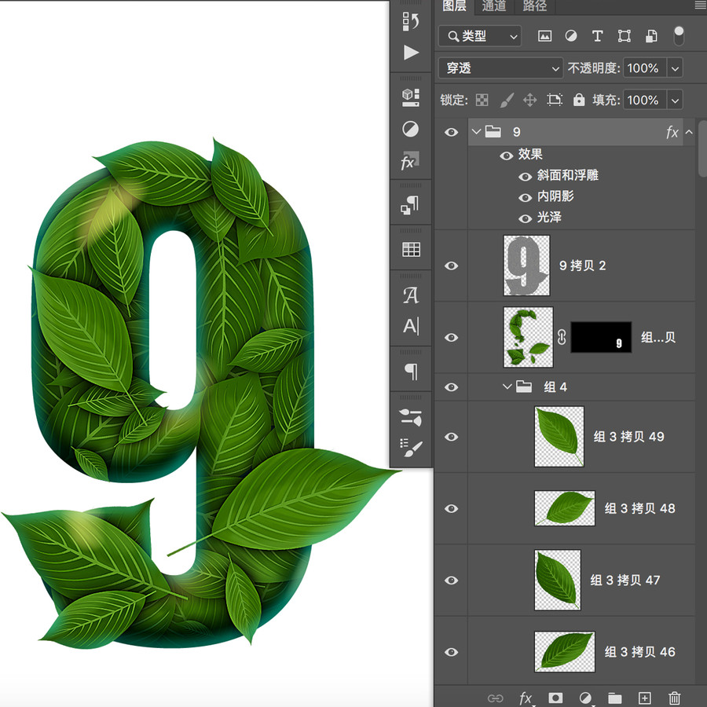Delete the selected layer

674,698
